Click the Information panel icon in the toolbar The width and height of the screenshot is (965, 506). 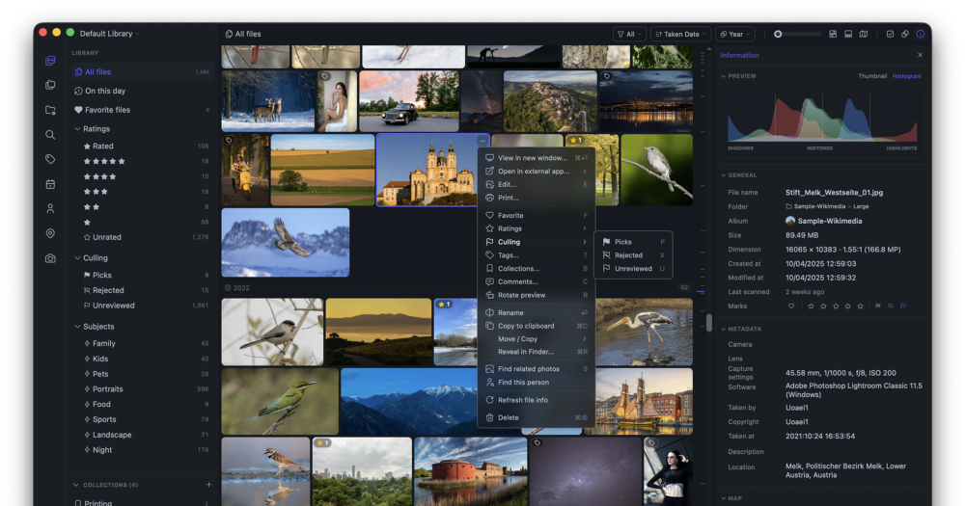tap(921, 35)
